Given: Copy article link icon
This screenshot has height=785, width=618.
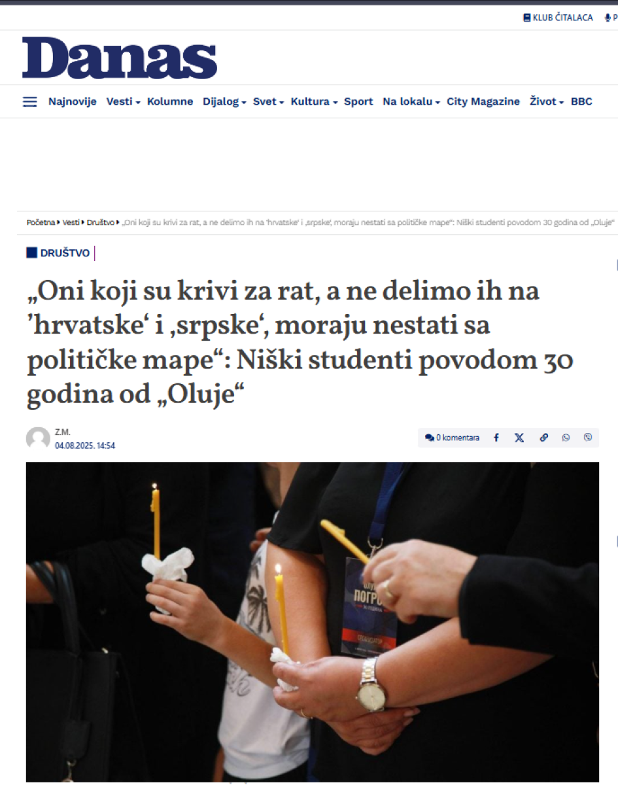Looking at the screenshot, I should 543,438.
